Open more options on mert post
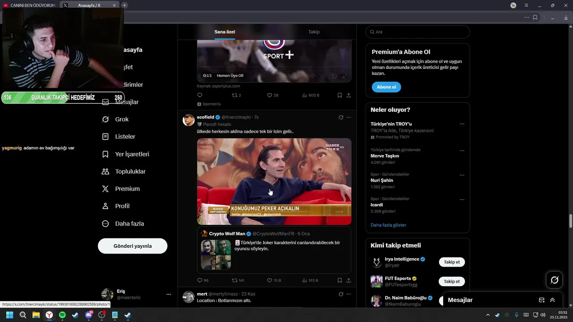 (349, 294)
